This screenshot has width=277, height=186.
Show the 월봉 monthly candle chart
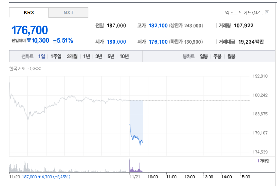(231, 57)
